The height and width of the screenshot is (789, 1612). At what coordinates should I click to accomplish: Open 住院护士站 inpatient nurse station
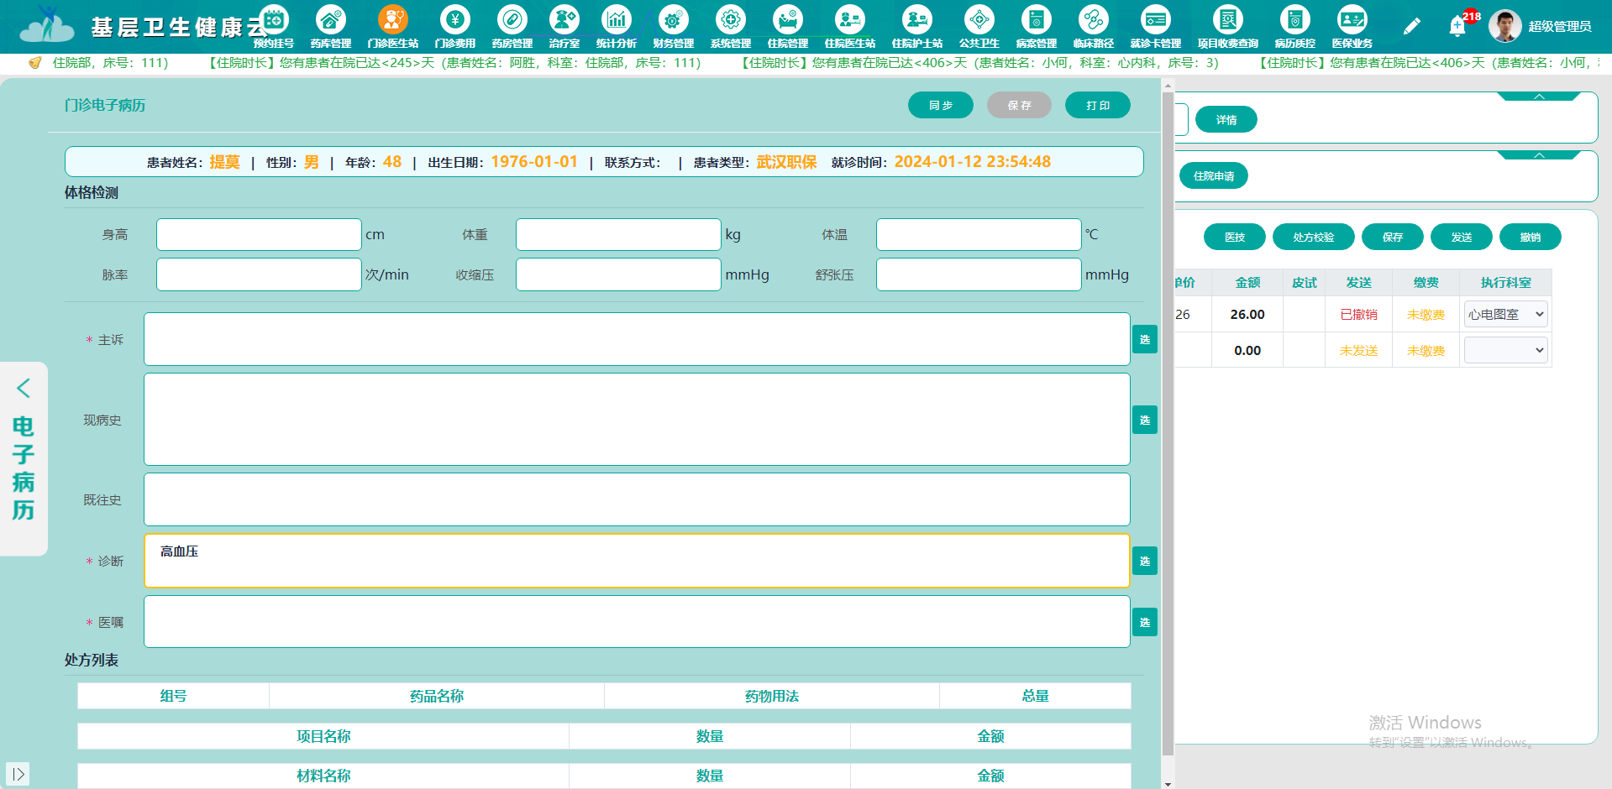pyautogui.click(x=917, y=27)
